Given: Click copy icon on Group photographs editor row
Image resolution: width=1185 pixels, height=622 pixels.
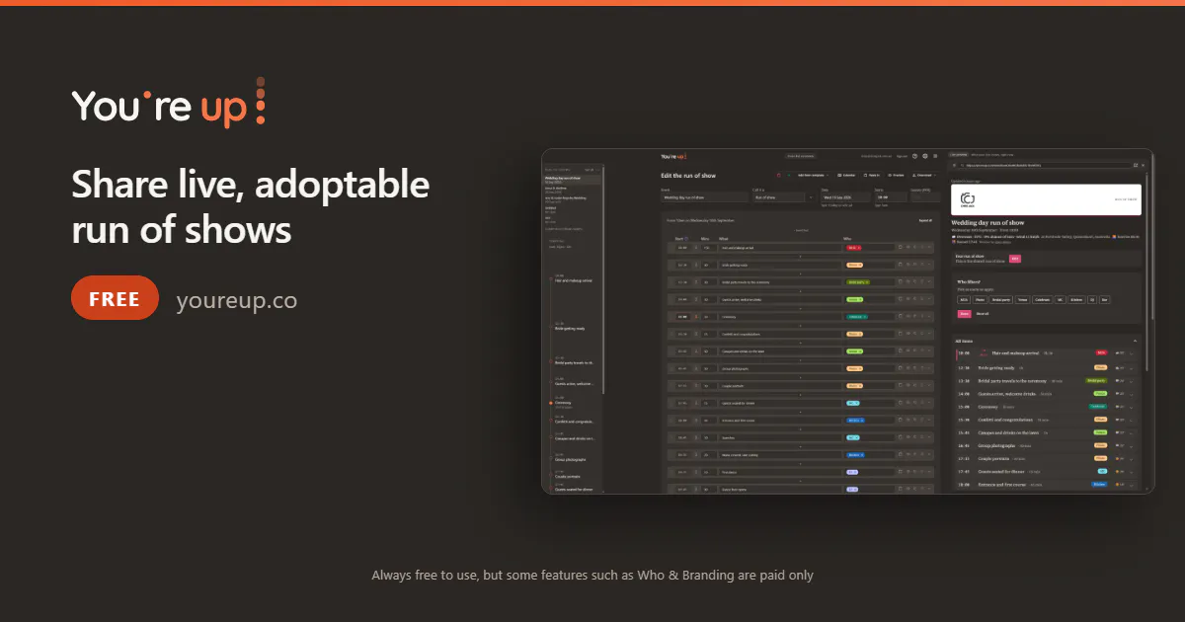Looking at the screenshot, I should pyautogui.click(x=901, y=368).
